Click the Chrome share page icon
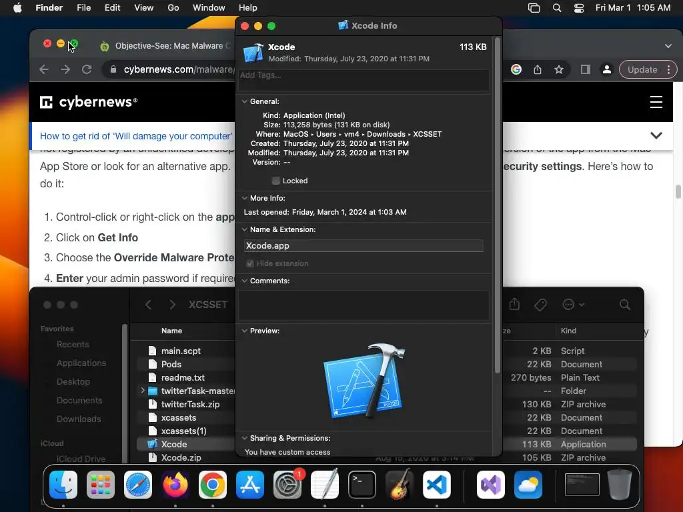Viewport: 683px width, 512px height. (538, 69)
